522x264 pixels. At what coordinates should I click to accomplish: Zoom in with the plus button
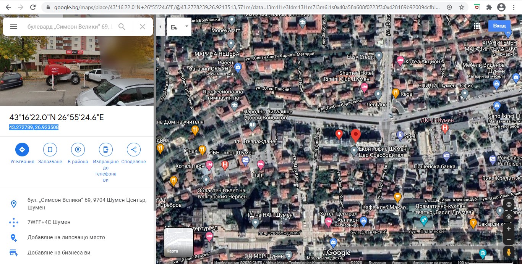509,229
